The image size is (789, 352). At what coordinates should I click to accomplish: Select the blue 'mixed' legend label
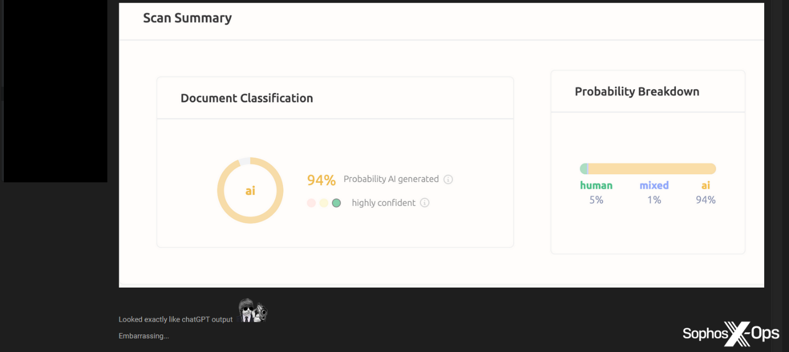tap(654, 185)
